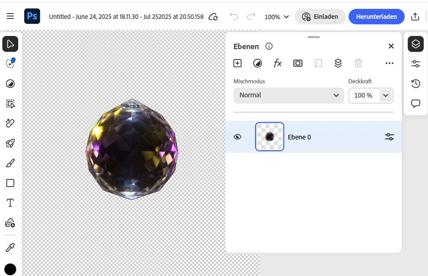Select the generative selection tool with blue dot
The width and height of the screenshot is (428, 276).
10,63
